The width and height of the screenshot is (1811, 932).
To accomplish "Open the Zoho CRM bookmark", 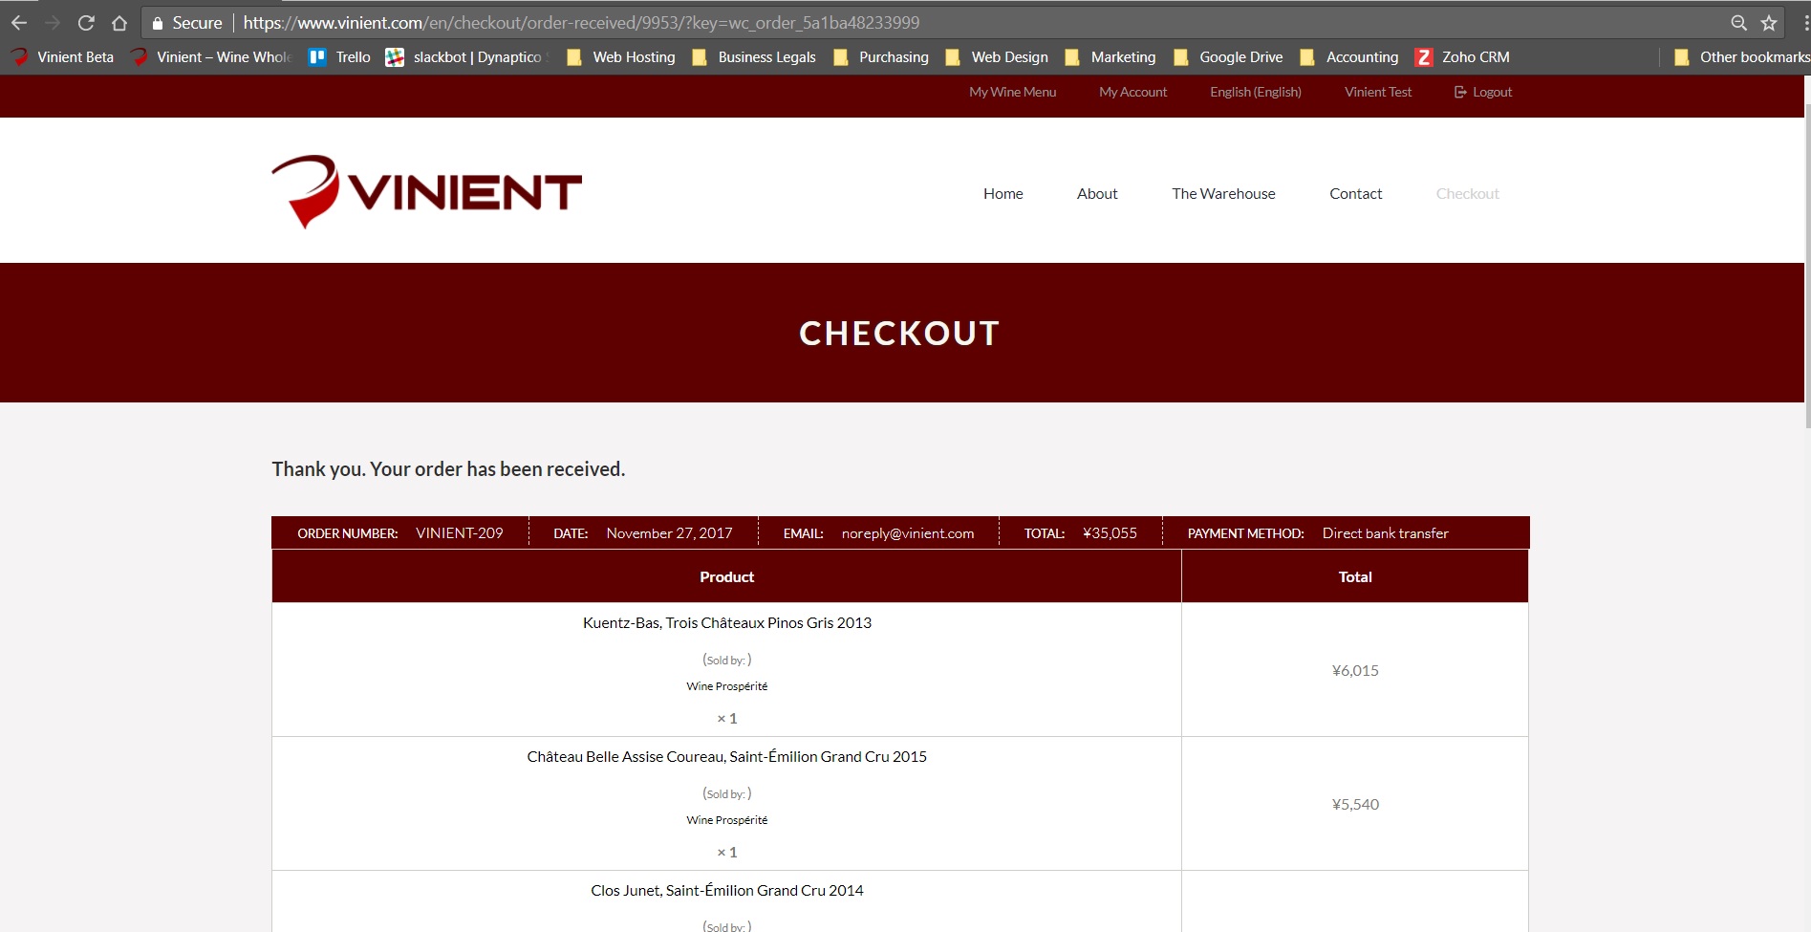I will click(1462, 57).
